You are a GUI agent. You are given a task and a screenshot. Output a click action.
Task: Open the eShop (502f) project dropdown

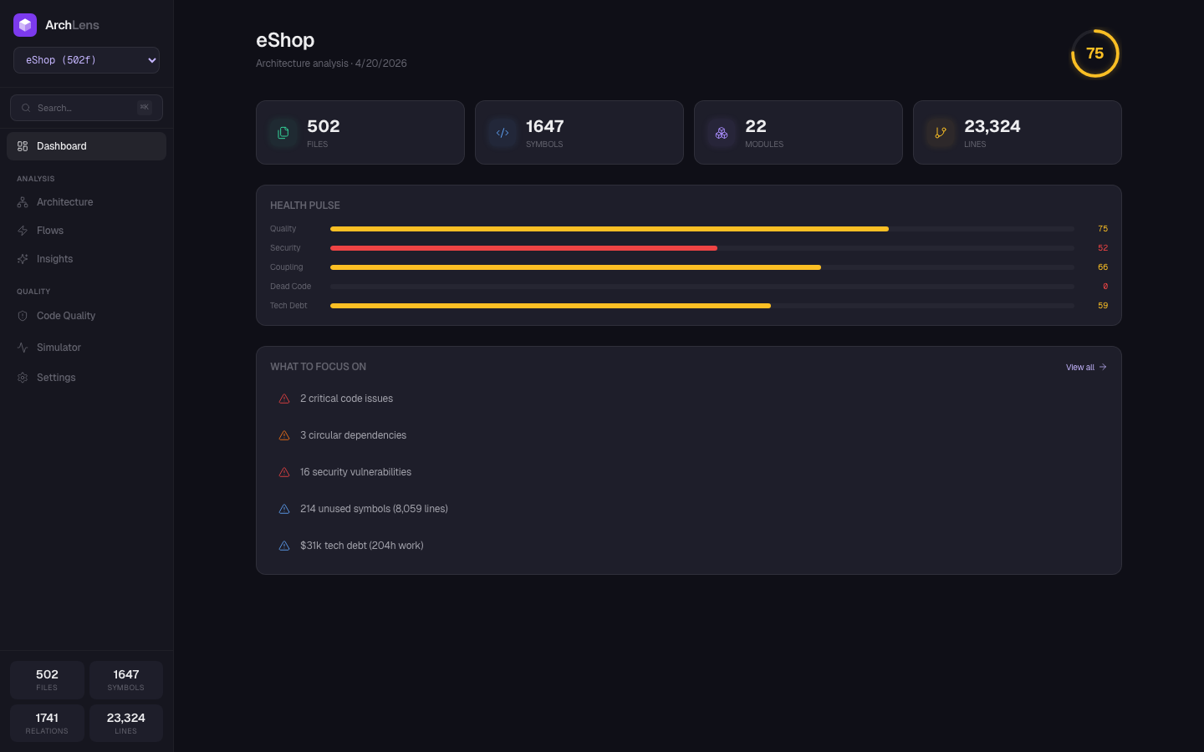pos(86,59)
